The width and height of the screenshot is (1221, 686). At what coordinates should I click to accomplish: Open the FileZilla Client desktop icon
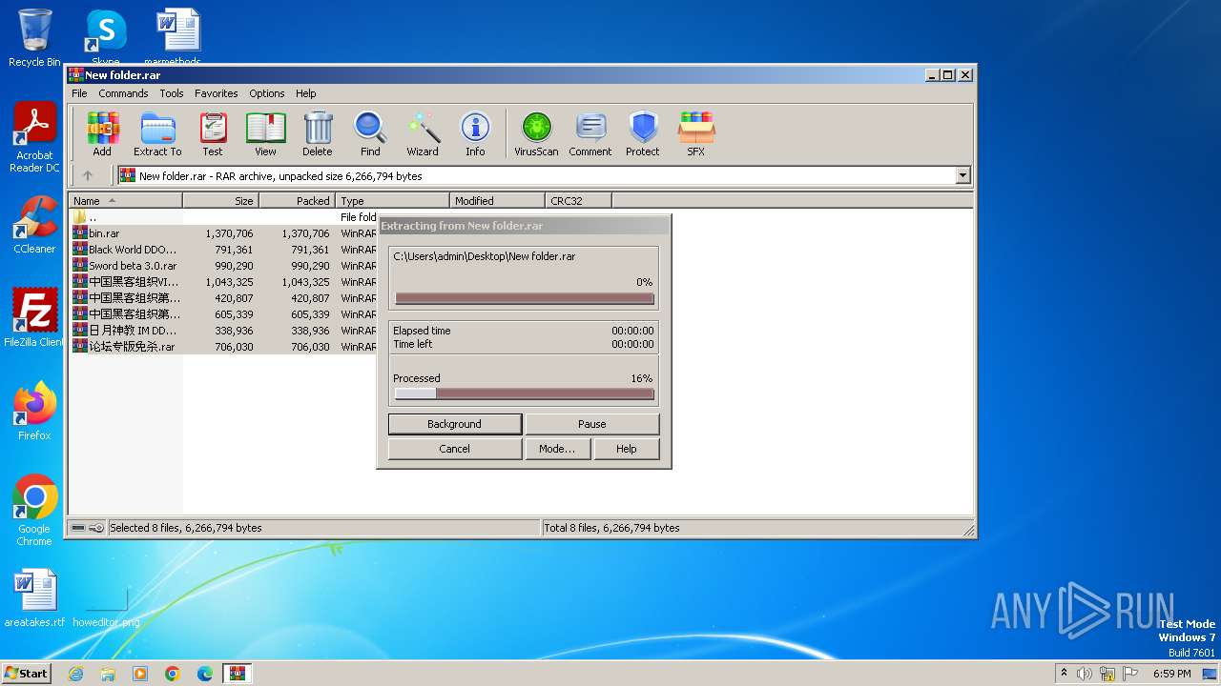[x=34, y=318]
